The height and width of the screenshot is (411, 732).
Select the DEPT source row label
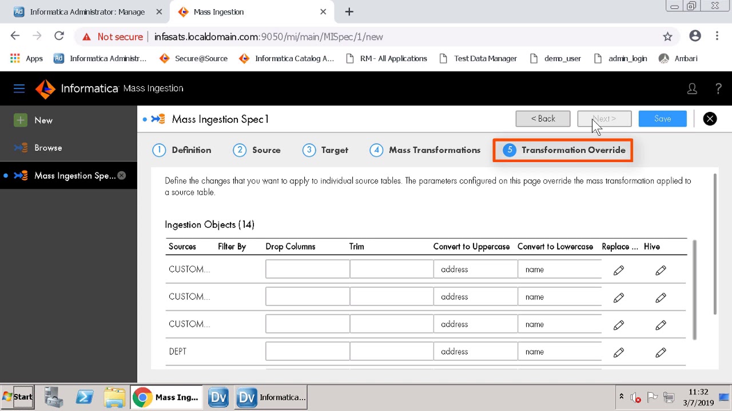pos(178,352)
